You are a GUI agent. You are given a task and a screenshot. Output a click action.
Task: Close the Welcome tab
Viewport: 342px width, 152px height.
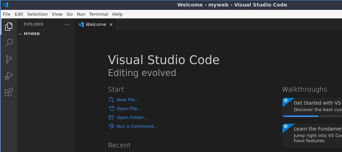[x=111, y=25]
